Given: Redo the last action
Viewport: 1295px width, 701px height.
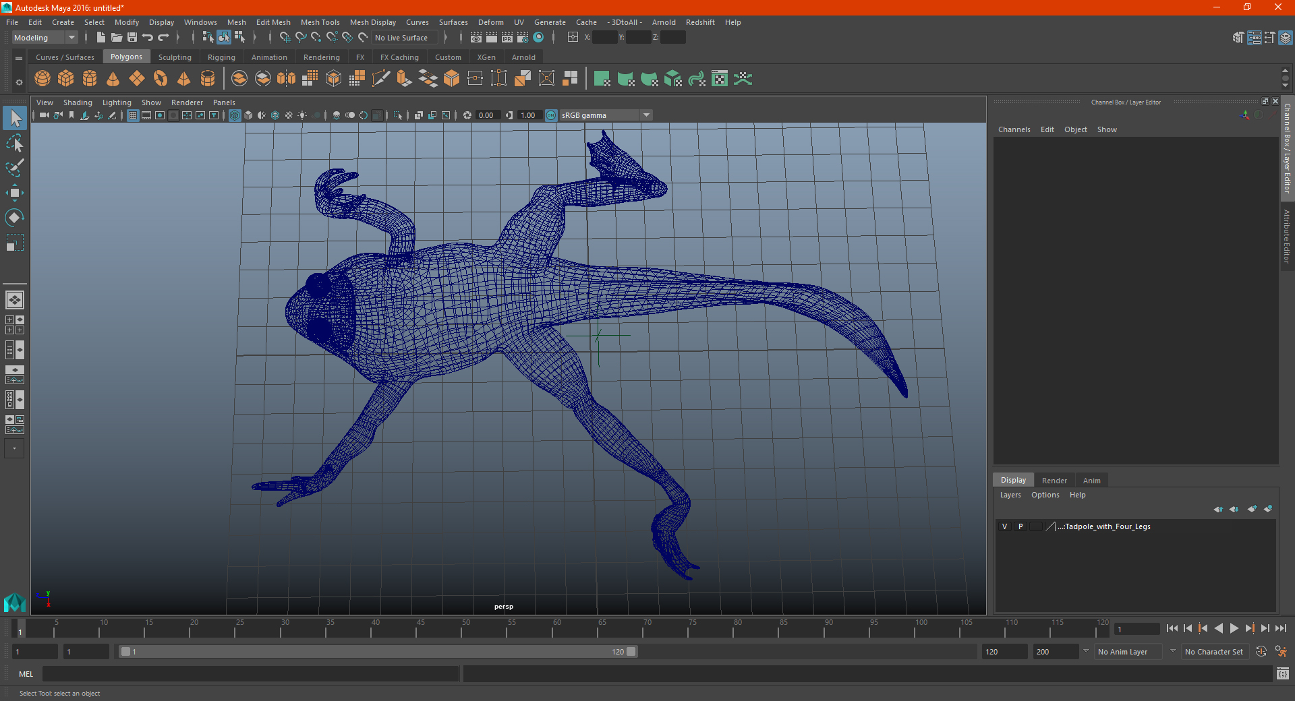Looking at the screenshot, I should coord(163,38).
